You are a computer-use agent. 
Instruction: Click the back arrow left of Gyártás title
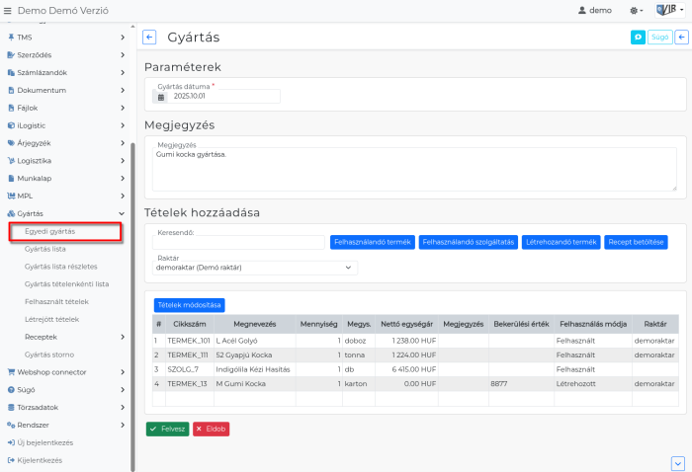pos(150,38)
